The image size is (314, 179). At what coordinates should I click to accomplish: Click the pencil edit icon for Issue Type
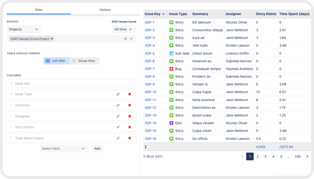point(118,94)
